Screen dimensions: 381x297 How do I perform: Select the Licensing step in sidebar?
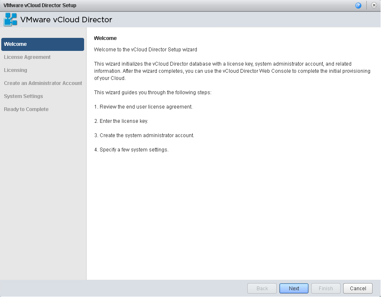(x=16, y=70)
